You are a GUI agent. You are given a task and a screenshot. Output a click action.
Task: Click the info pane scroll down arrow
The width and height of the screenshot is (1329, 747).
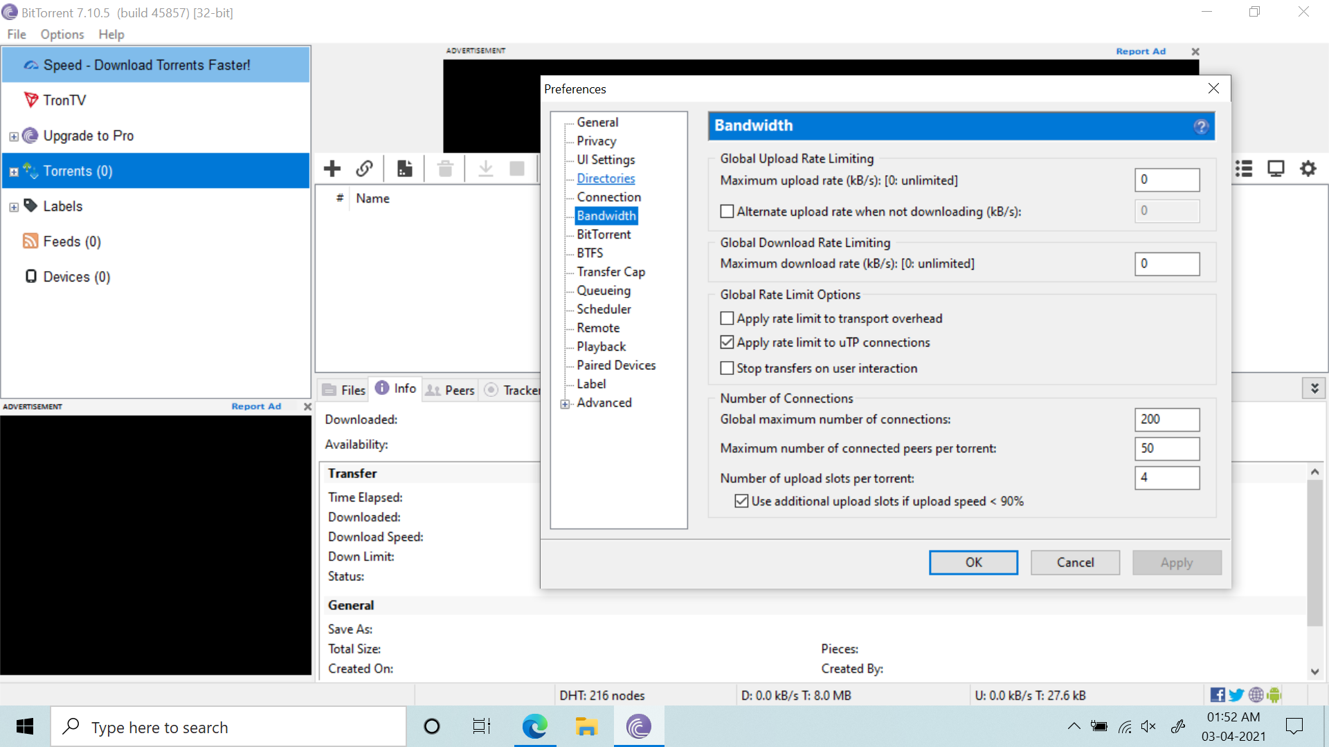coord(1314,672)
